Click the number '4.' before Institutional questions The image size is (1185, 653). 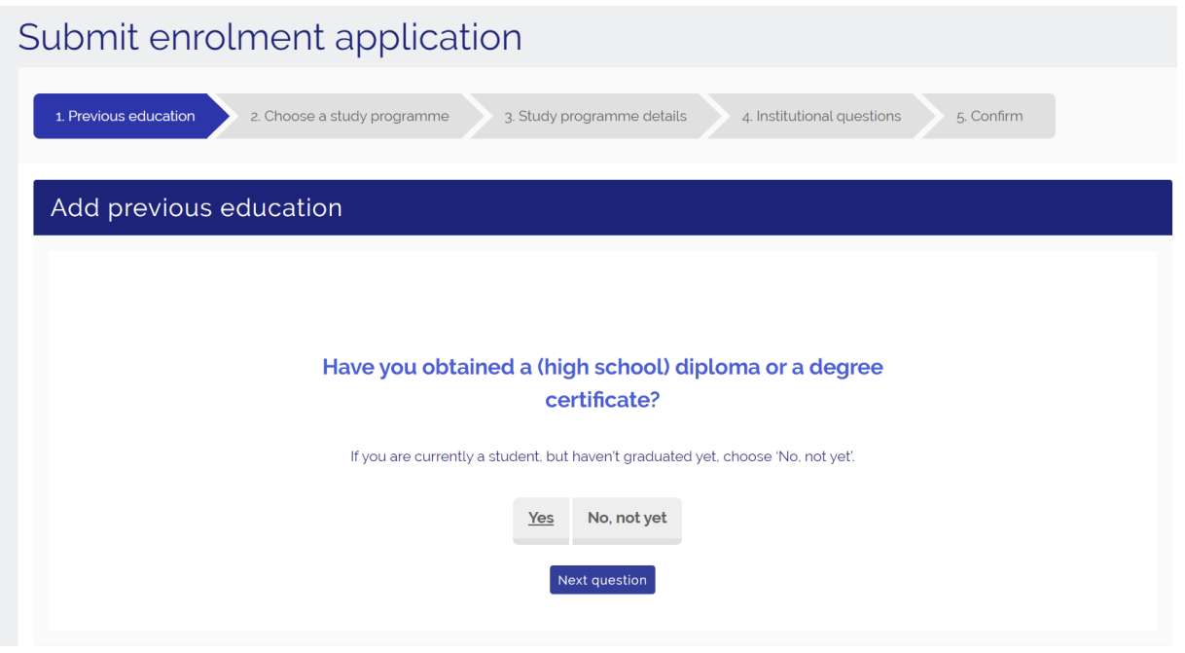tap(747, 117)
